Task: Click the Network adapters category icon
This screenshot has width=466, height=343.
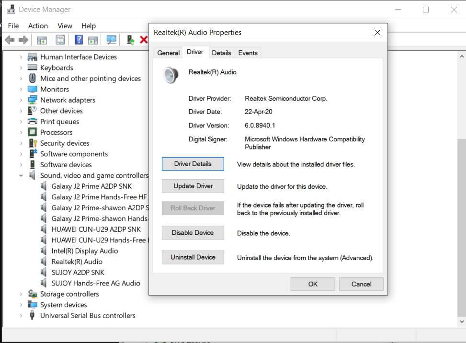Action: click(33, 100)
